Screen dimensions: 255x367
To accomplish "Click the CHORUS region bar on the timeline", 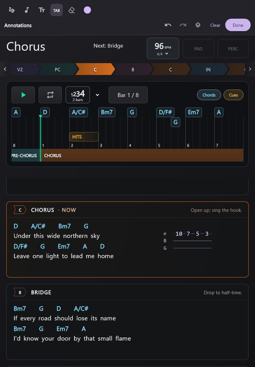I will point(142,156).
